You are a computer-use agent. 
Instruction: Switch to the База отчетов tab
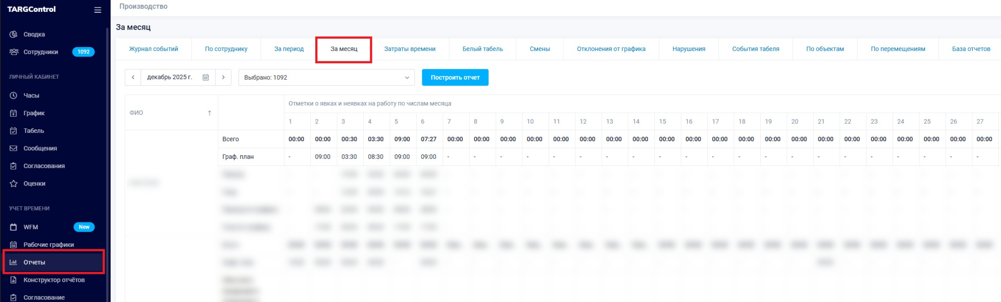pyautogui.click(x=971, y=49)
